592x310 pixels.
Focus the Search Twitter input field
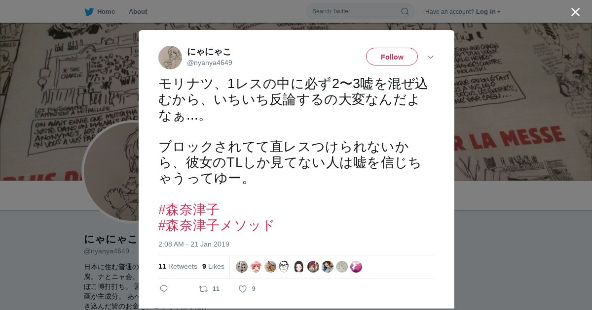coord(355,11)
